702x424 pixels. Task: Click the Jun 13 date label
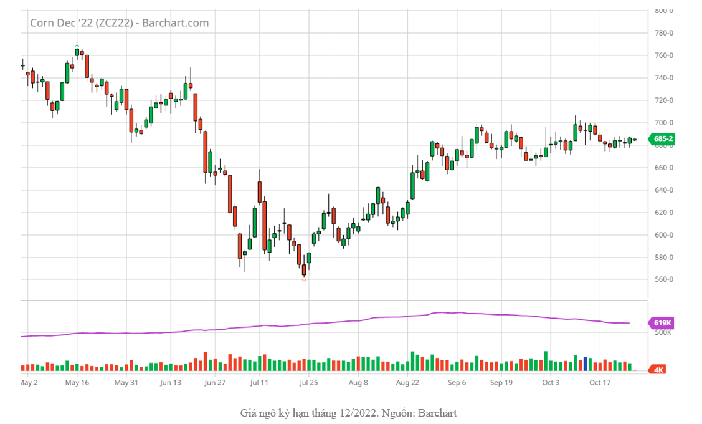coord(171,382)
